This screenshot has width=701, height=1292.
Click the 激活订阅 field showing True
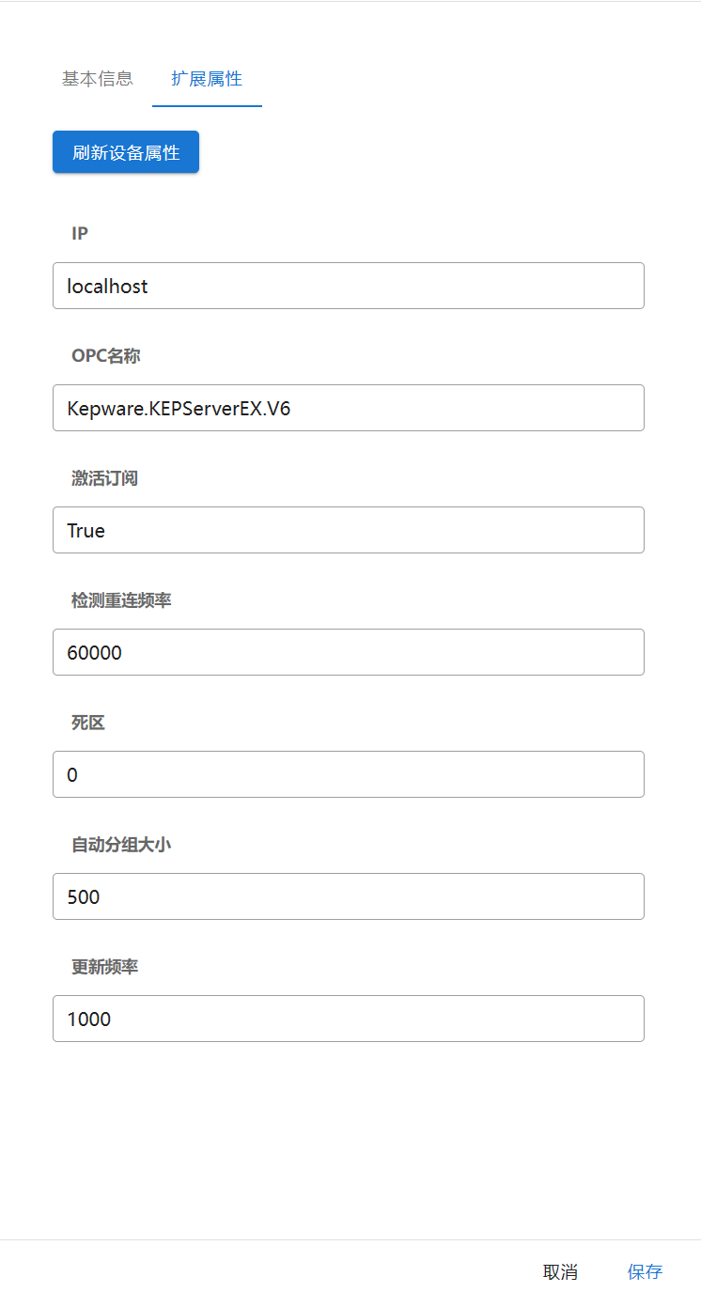(x=348, y=530)
